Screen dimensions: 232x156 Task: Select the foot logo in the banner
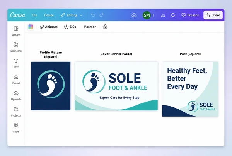94,81
